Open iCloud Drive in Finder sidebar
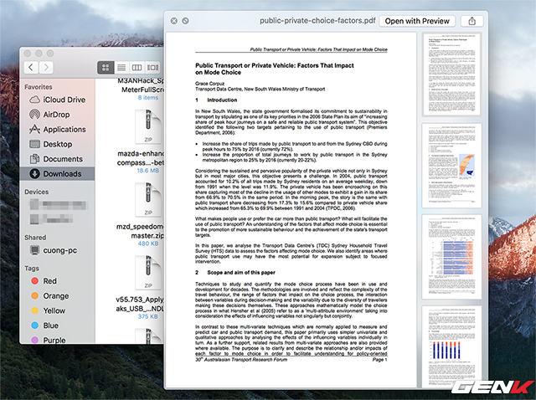The width and height of the screenshot is (536, 400). (57, 100)
